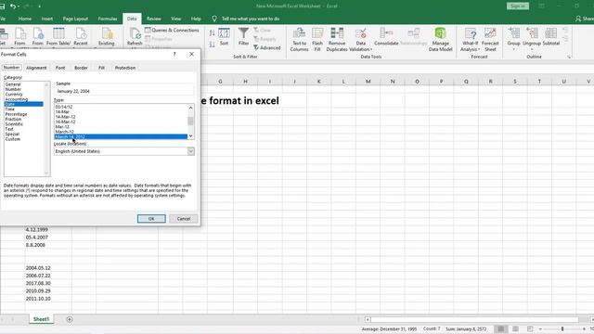The image size is (594, 334).
Task: Switch to Border tab in Format Cells
Action: click(81, 68)
